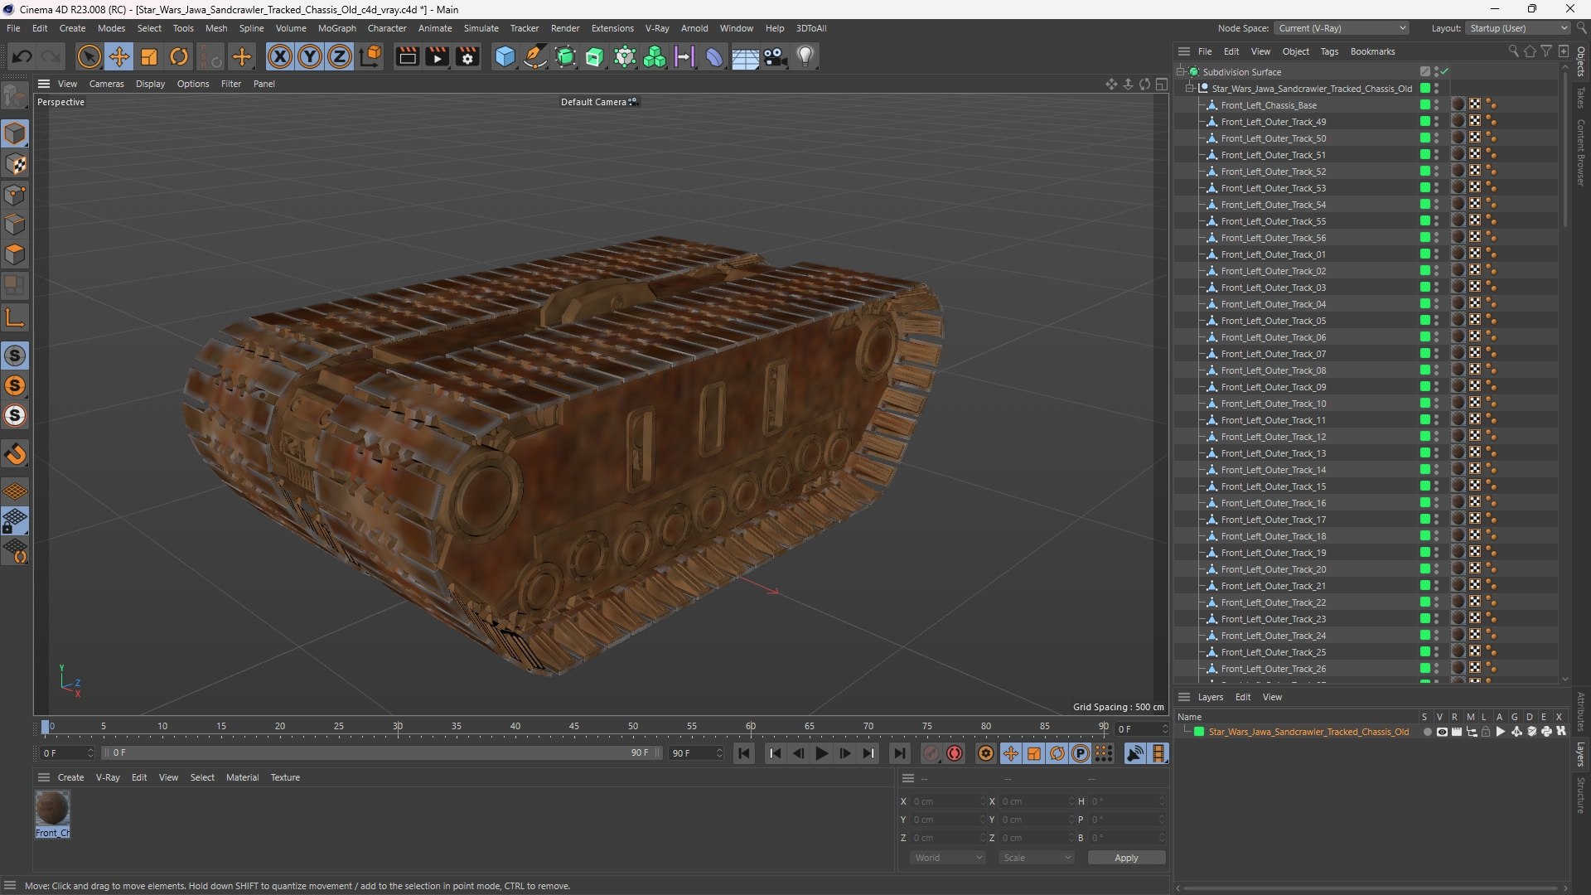
Task: Enable Polygons mode in left sidebar
Action: point(15,254)
